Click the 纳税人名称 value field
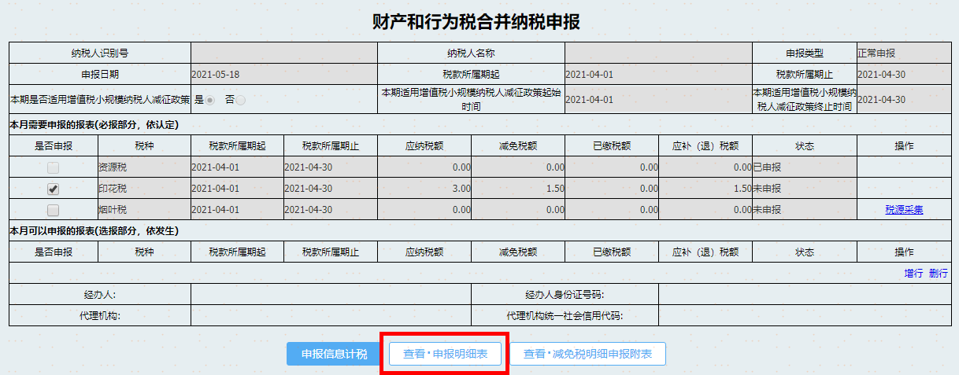The image size is (959, 375). 658,53
